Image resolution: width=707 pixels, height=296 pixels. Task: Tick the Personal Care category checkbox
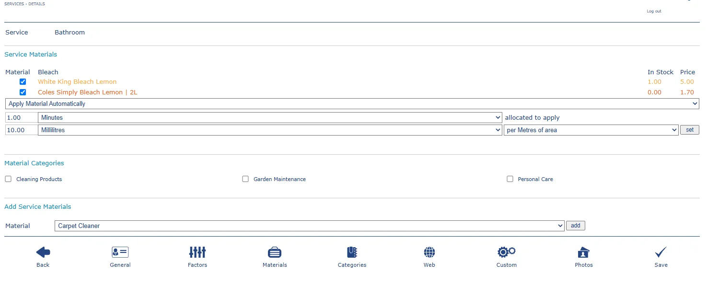tap(510, 179)
